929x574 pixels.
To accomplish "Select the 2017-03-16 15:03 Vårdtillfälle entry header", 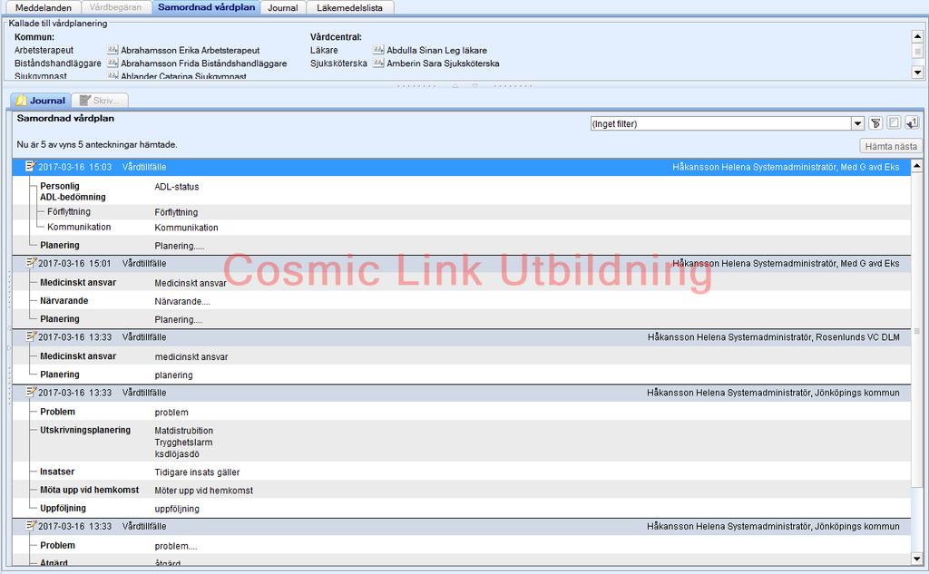I will click(462, 167).
